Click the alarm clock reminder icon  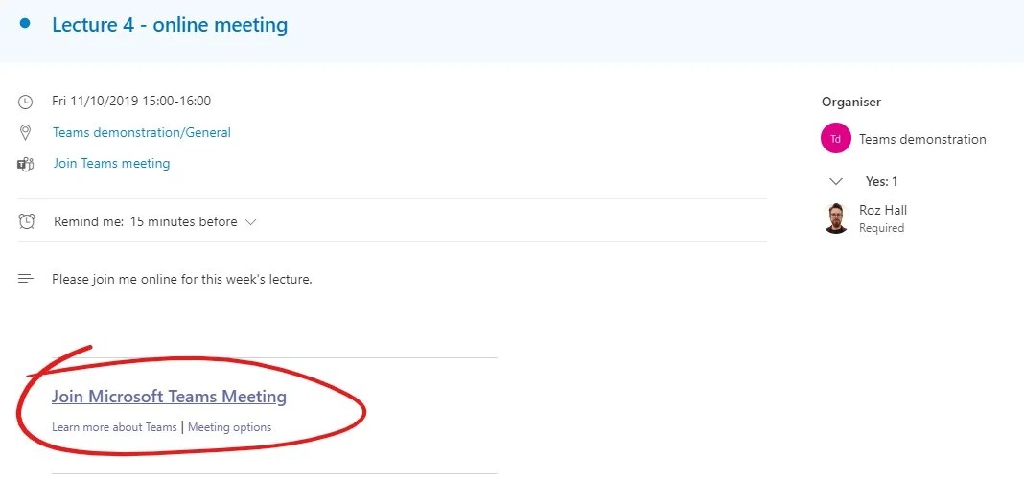click(27, 221)
